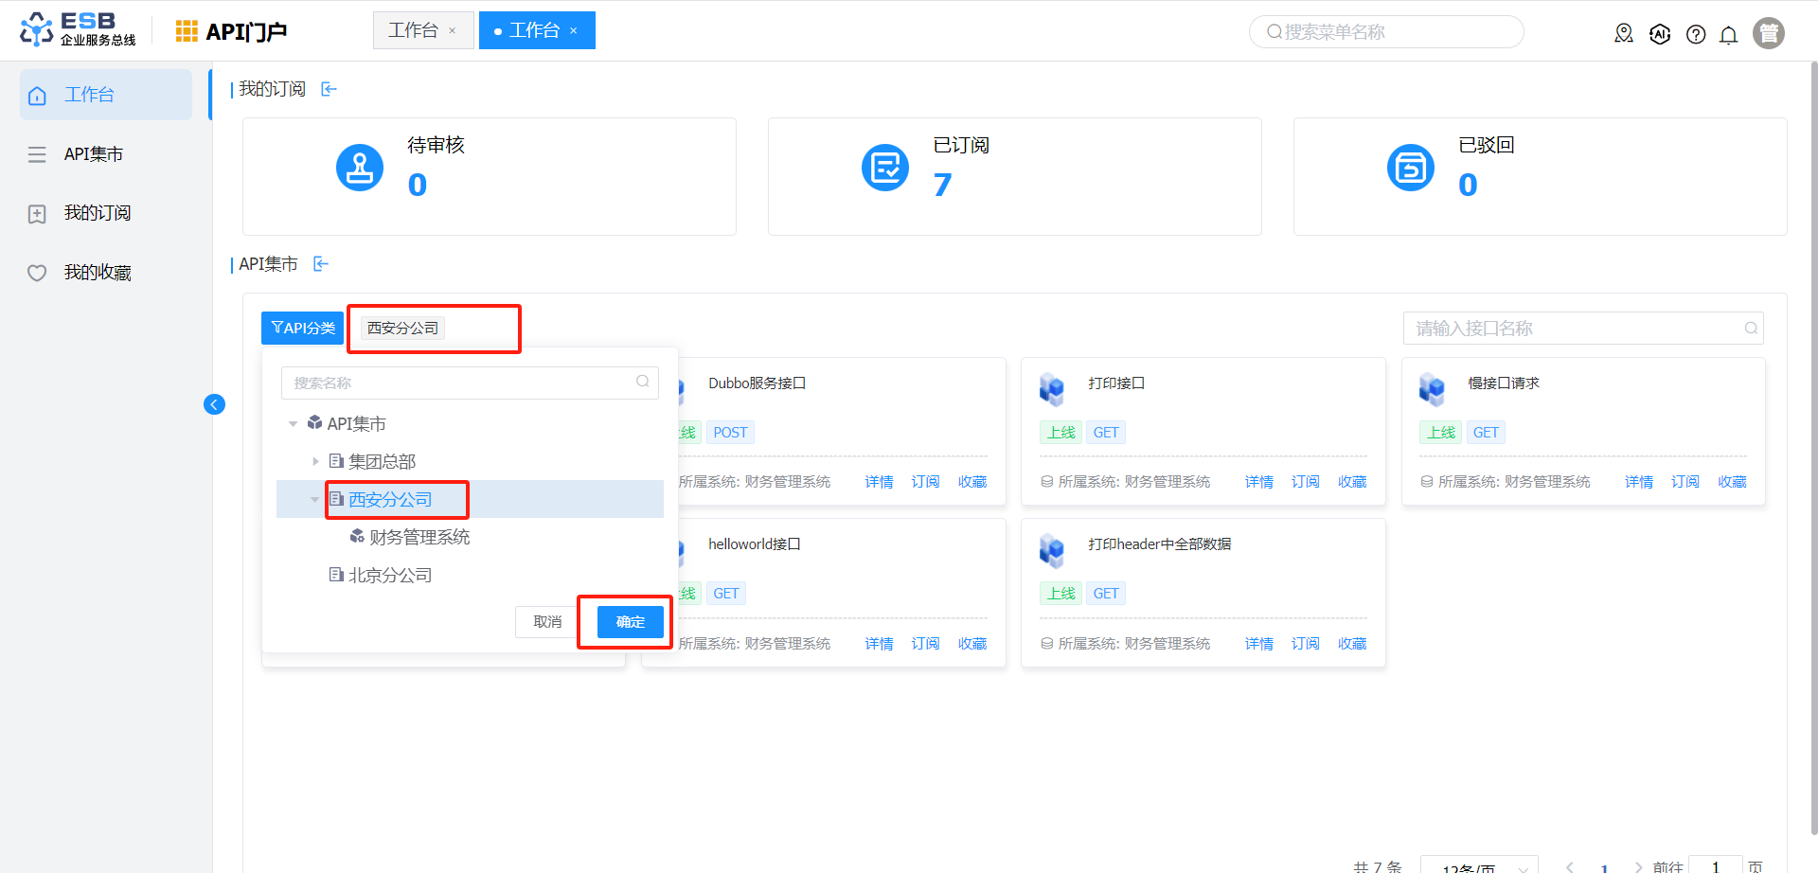Click the 已订阅 count 7
The image size is (1818, 873).
tap(942, 185)
